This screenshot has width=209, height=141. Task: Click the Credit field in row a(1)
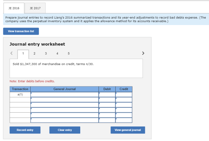[124, 94]
